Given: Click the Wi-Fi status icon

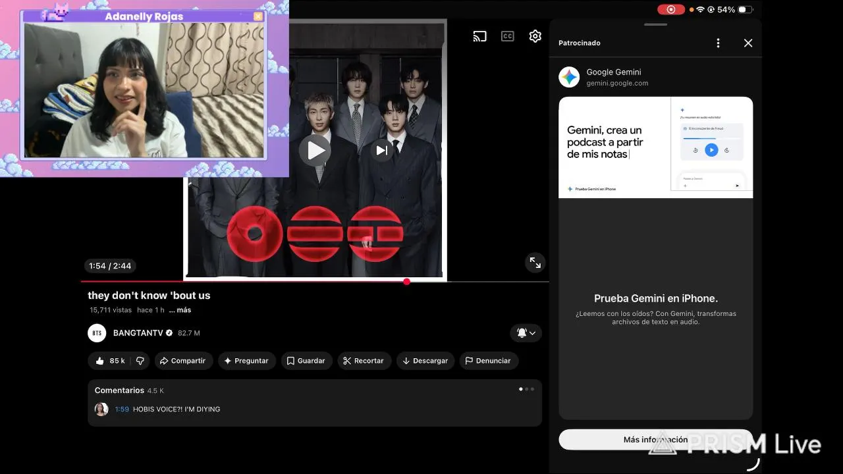Looking at the screenshot, I should (x=701, y=10).
